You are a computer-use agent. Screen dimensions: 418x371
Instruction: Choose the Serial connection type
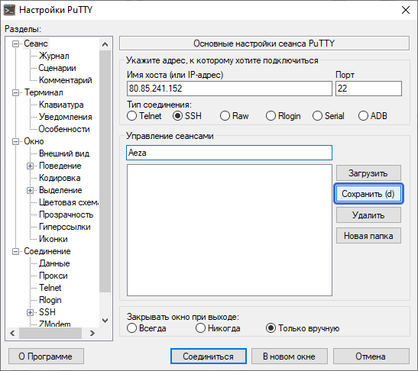tap(328, 116)
